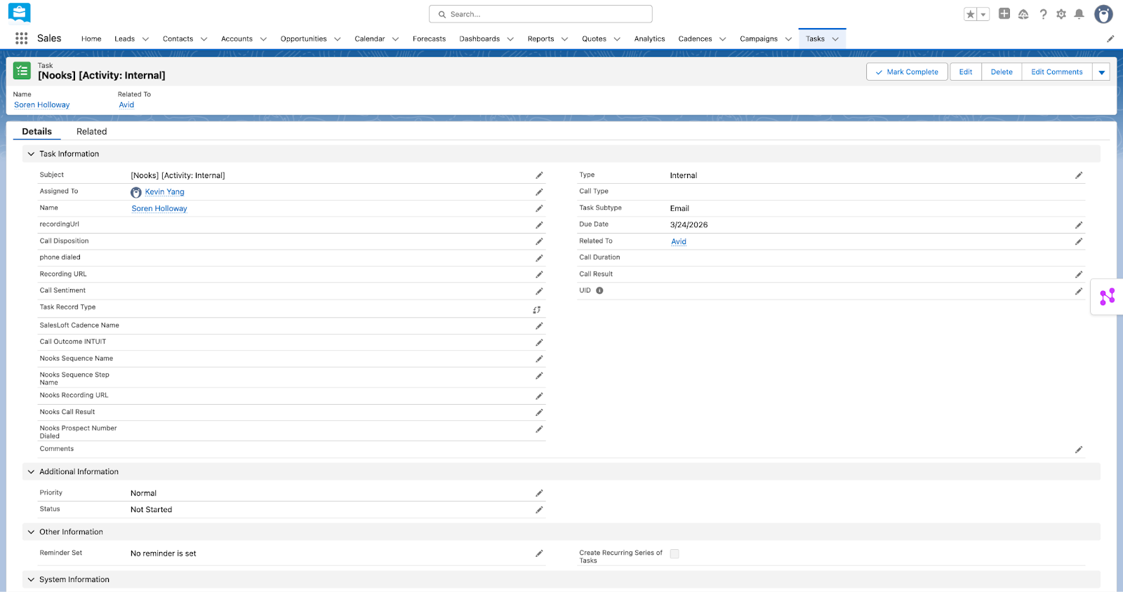Open Kevin Yang user link
Screen dimensions: 1123x592
165,191
